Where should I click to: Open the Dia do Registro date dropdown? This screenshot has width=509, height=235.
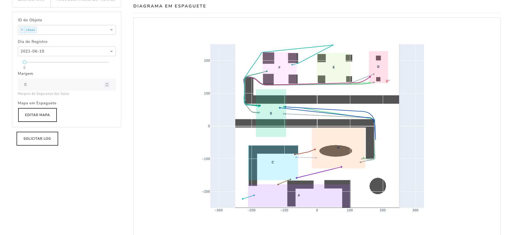pos(112,51)
